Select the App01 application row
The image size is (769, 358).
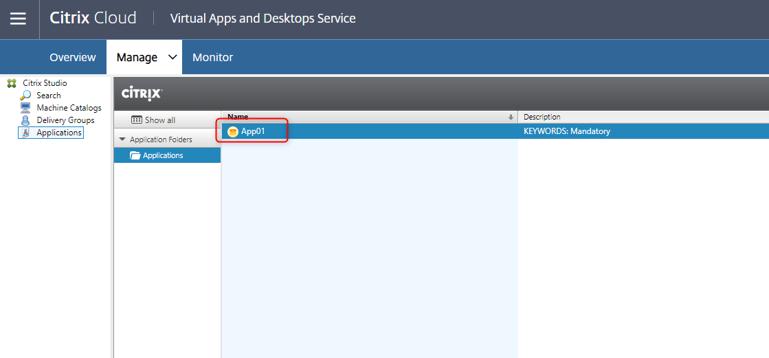[x=495, y=131]
